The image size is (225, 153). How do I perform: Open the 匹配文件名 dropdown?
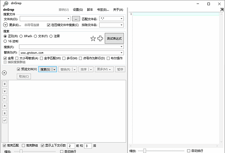121,19
